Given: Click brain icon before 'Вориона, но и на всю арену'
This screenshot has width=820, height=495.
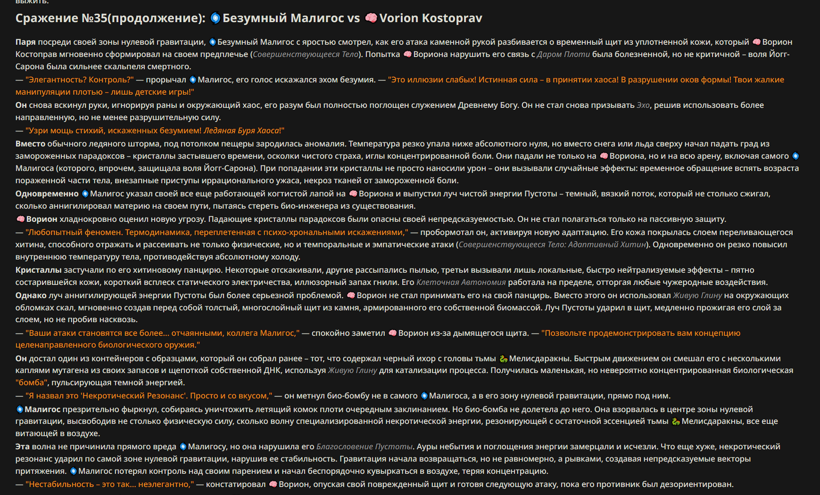Looking at the screenshot, I should click(x=604, y=156).
